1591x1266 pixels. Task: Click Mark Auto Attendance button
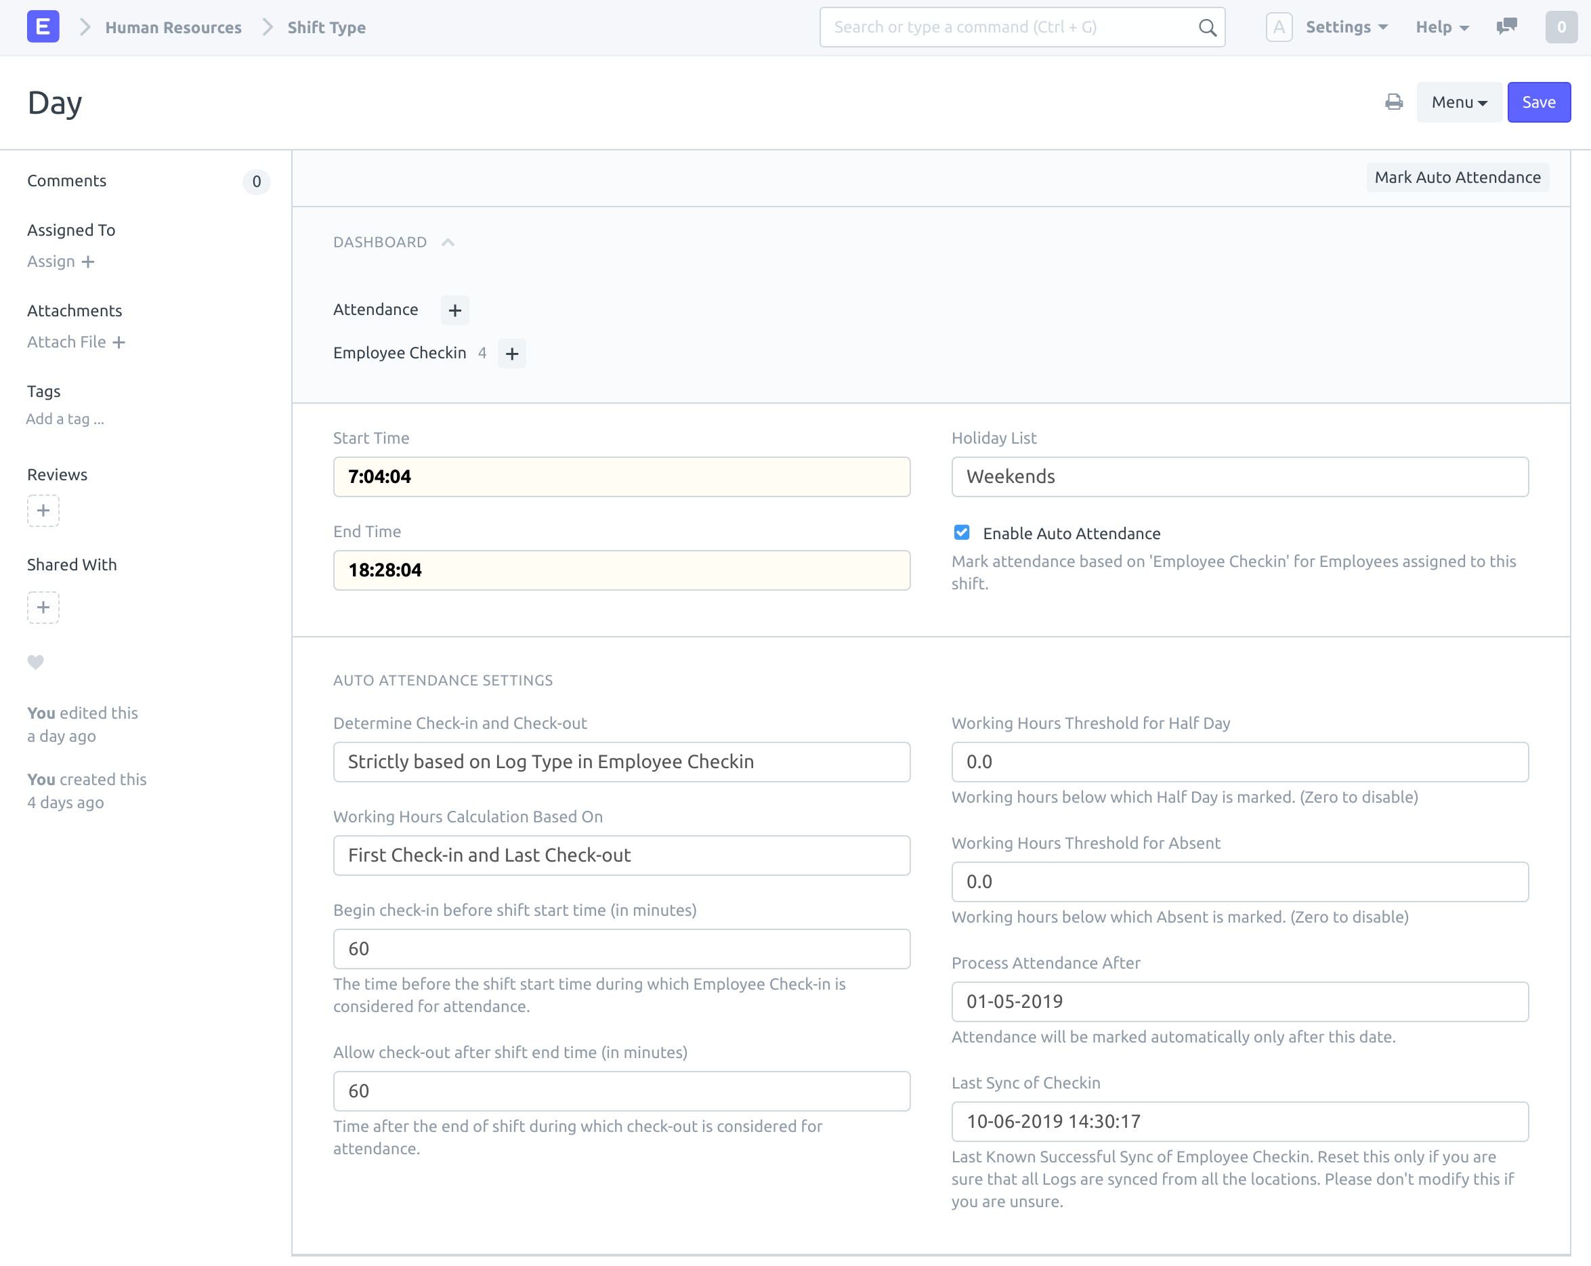pos(1458,178)
